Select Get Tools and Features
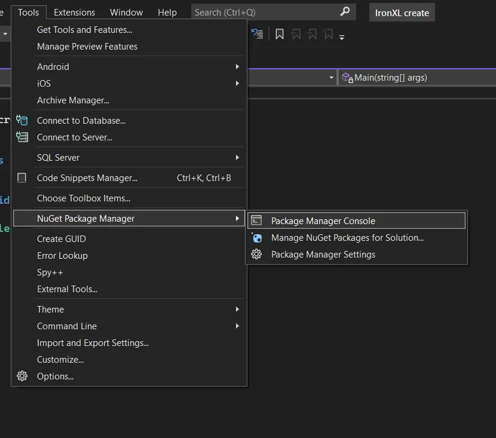Image resolution: width=496 pixels, height=438 pixels. 84,30
